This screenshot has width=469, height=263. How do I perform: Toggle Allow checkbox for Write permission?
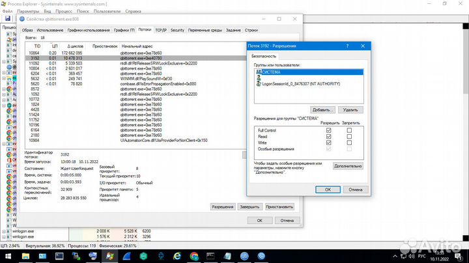[328, 143]
